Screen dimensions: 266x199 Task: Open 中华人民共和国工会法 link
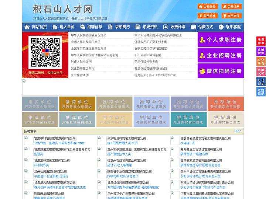(x=86, y=42)
